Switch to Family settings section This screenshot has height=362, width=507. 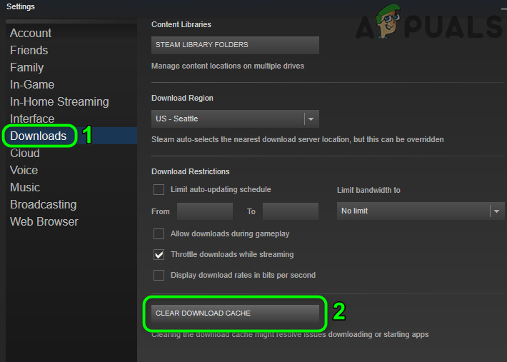27,67
